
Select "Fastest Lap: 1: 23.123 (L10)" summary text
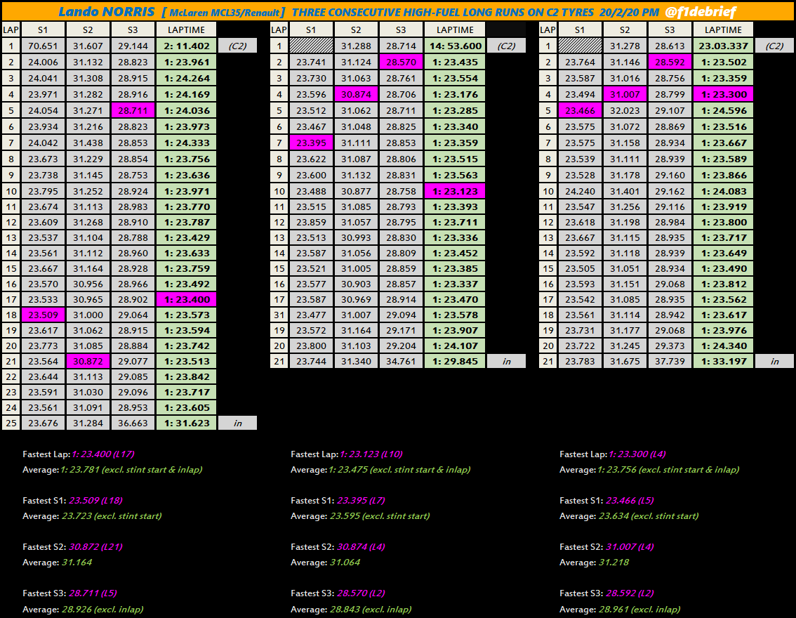point(347,454)
